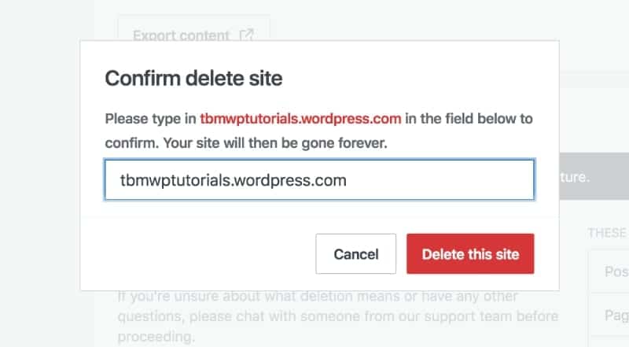Click the external link icon beside Export content
The image size is (629, 347).
(247, 35)
